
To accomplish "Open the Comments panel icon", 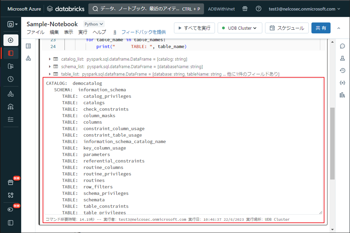I will [x=342, y=46].
